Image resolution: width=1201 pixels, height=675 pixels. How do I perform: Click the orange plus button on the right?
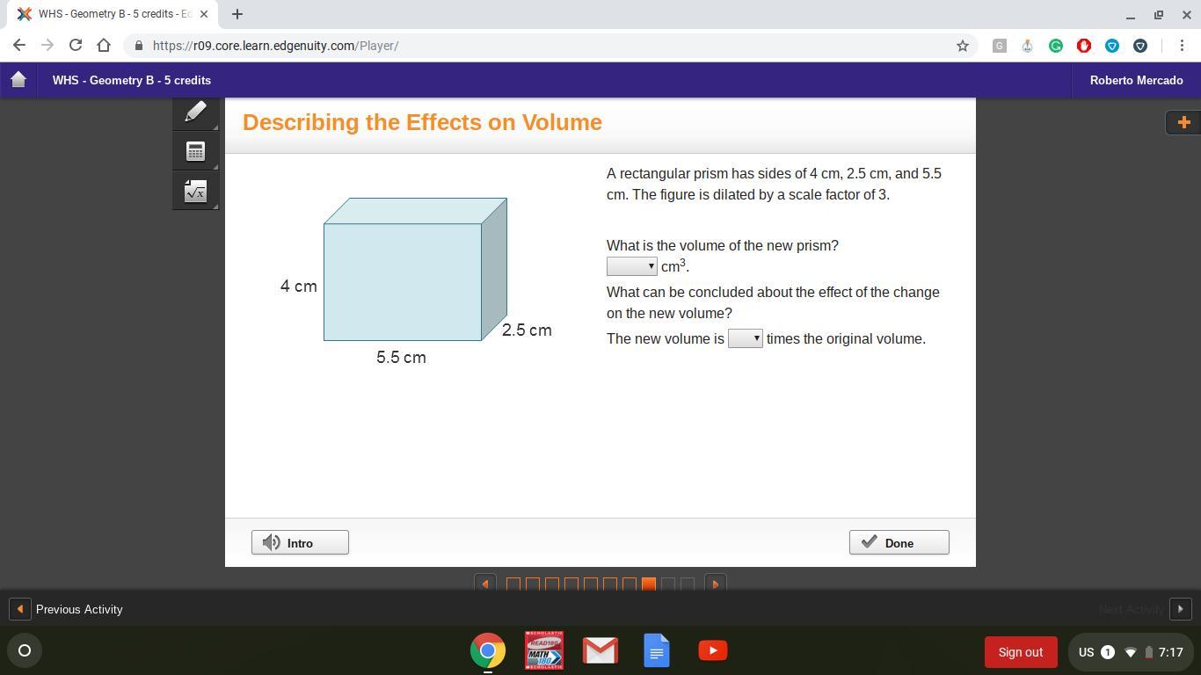(1183, 122)
